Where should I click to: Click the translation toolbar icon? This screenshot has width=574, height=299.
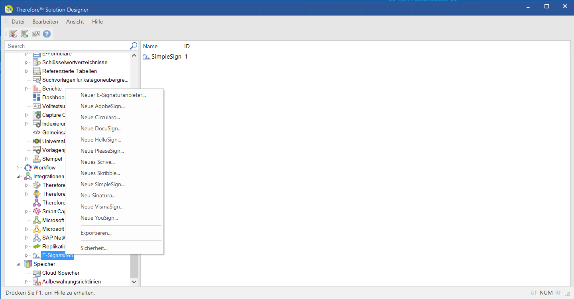tap(35, 34)
